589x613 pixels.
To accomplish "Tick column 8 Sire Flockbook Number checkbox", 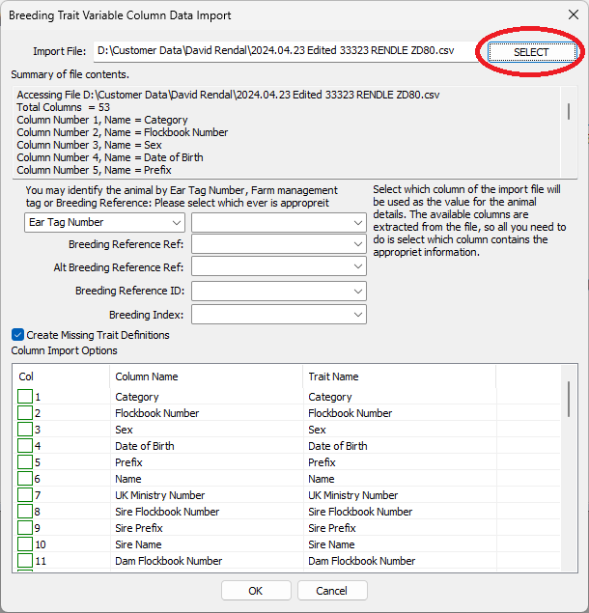I will (x=25, y=512).
